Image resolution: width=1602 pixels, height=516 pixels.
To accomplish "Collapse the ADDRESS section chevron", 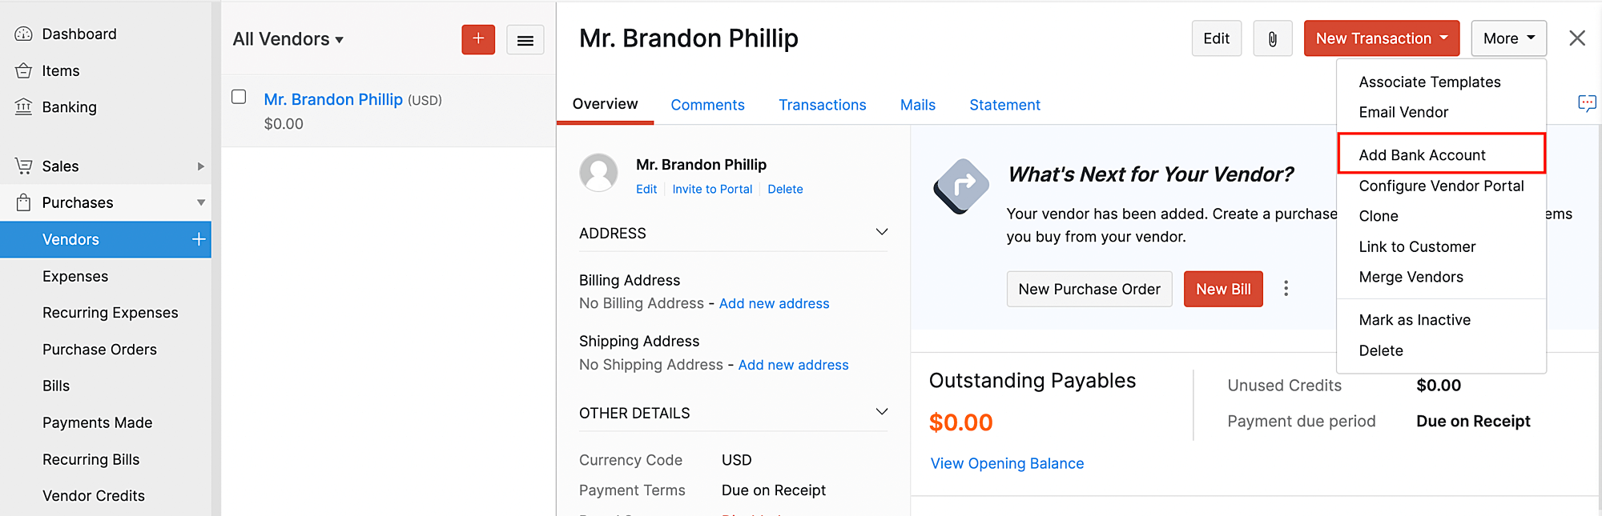I will (881, 233).
